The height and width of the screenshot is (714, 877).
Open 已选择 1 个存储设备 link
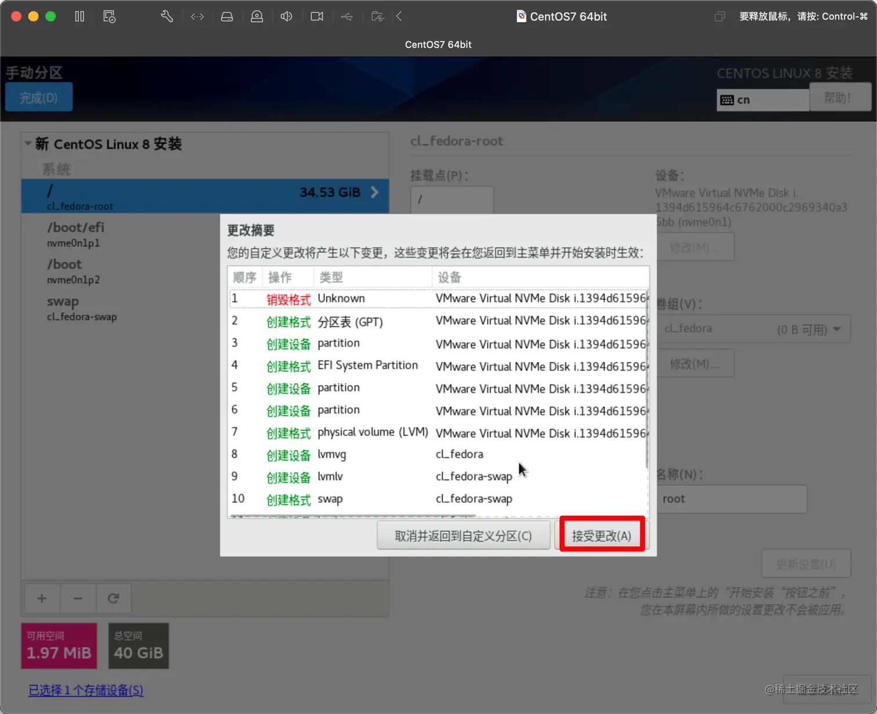coord(85,690)
